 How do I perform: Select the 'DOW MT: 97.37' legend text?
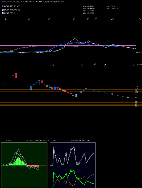[12, 10]
